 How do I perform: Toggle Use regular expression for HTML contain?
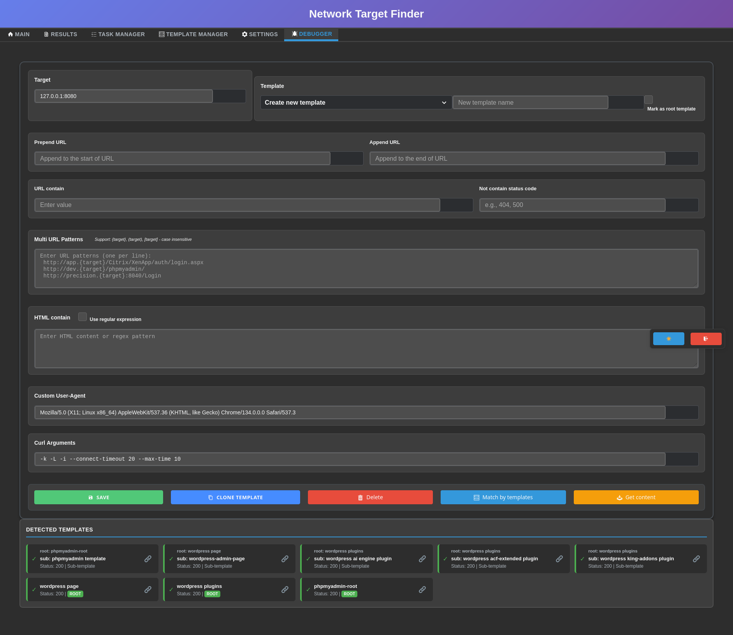click(83, 317)
